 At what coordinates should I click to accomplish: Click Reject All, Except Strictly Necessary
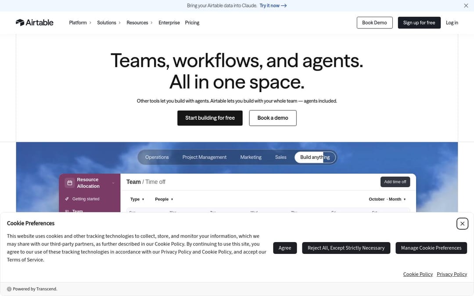point(346,248)
